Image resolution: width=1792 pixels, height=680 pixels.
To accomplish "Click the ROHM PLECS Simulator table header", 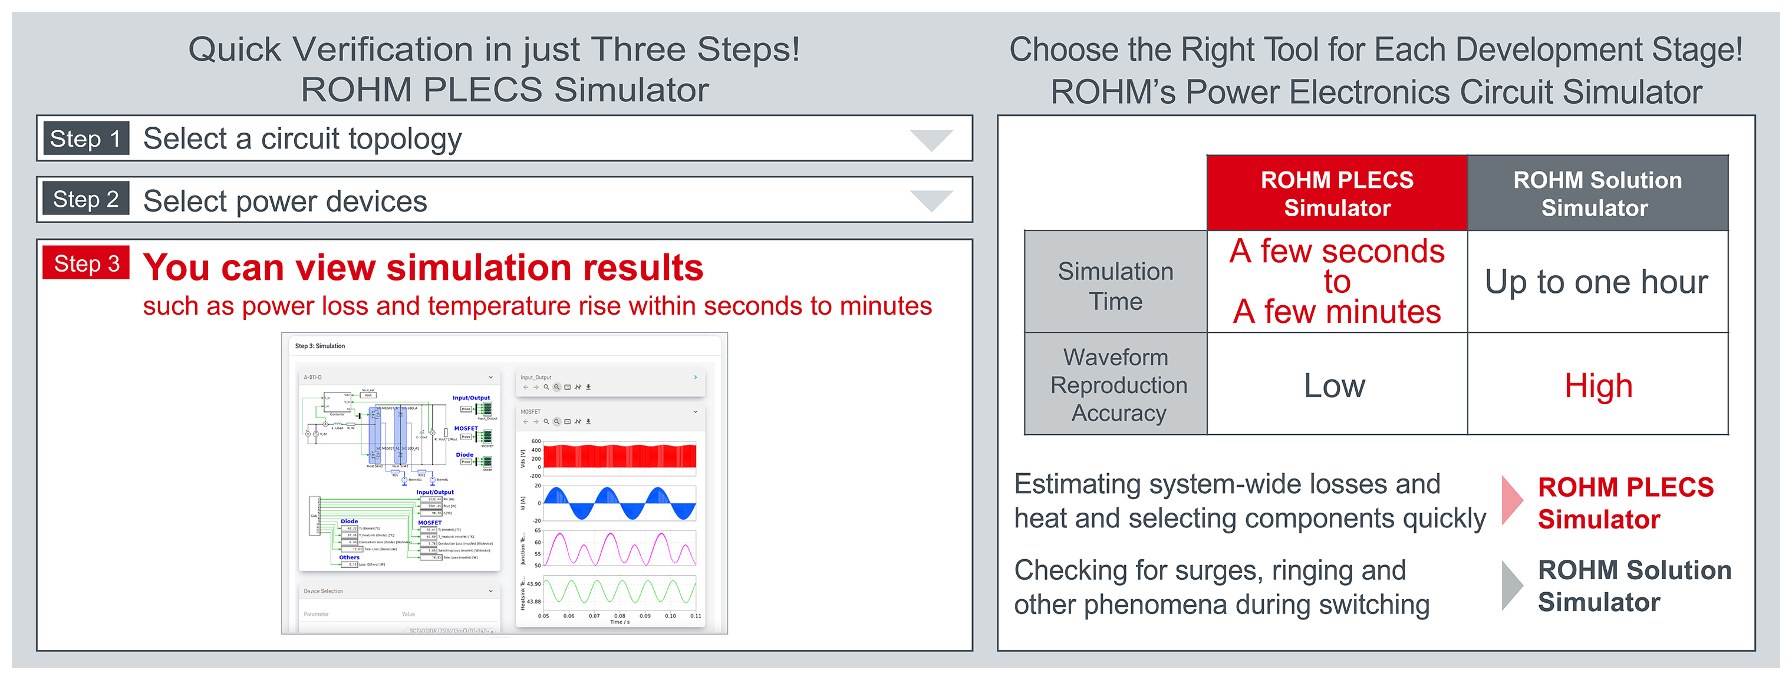I will [x=1337, y=193].
